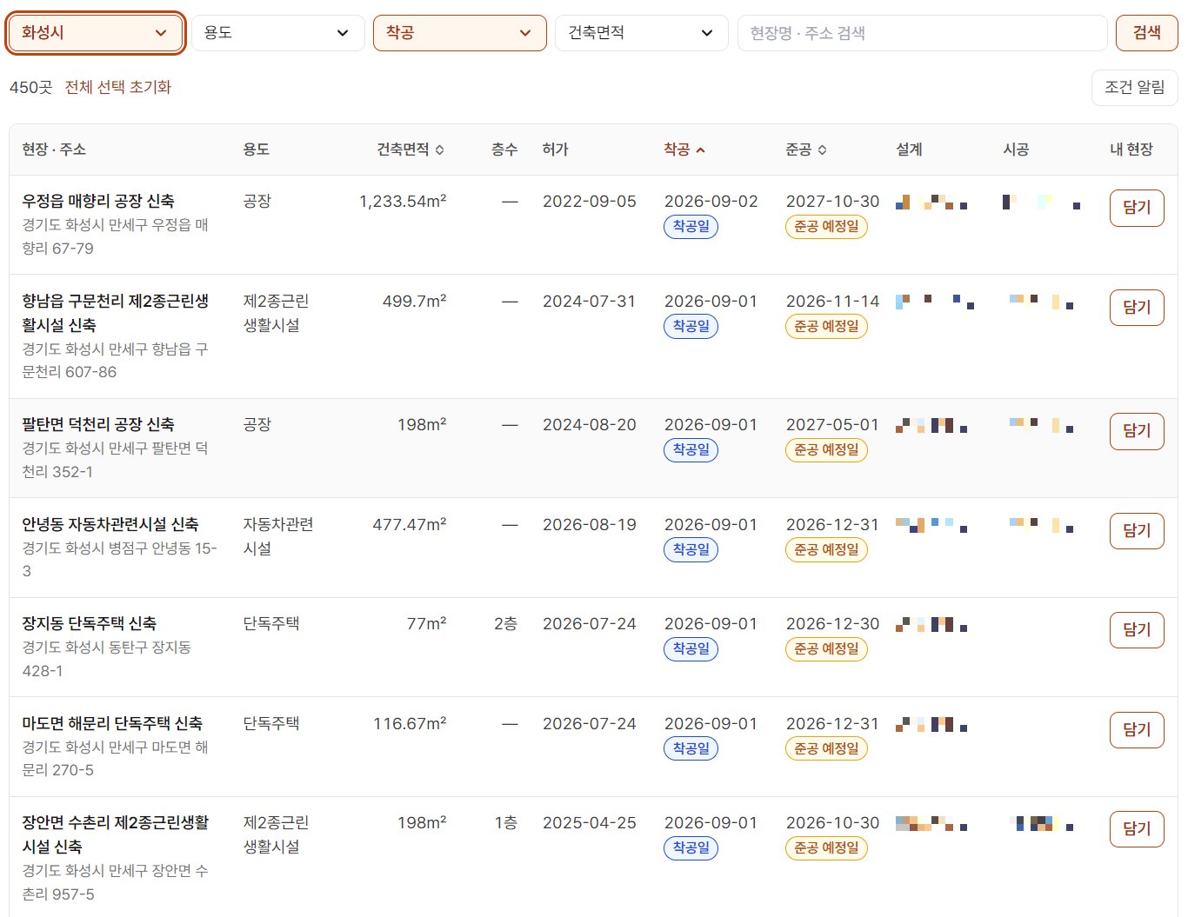Click 담기 for 향남읍 구문천리 제2종근린생활시설
This screenshot has width=1188, height=917.
[1137, 308]
